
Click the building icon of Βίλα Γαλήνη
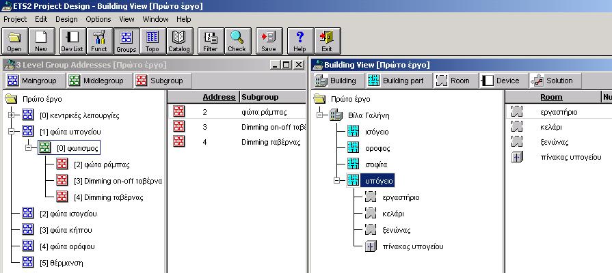pyautogui.click(x=336, y=115)
